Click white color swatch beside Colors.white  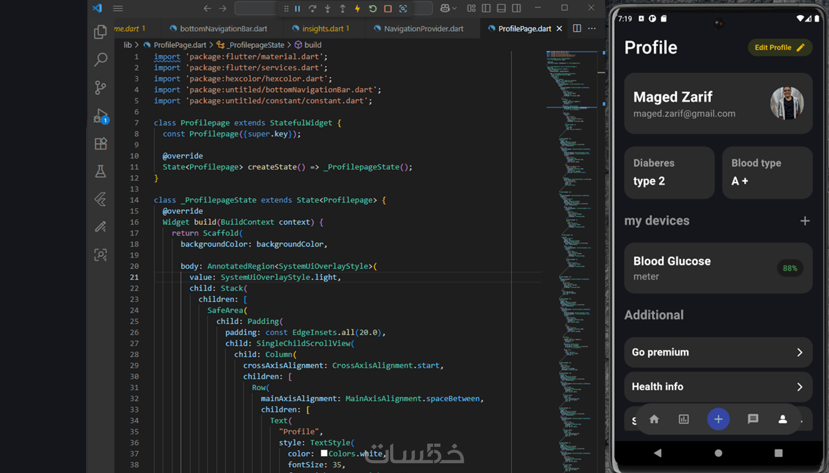pyautogui.click(x=324, y=453)
